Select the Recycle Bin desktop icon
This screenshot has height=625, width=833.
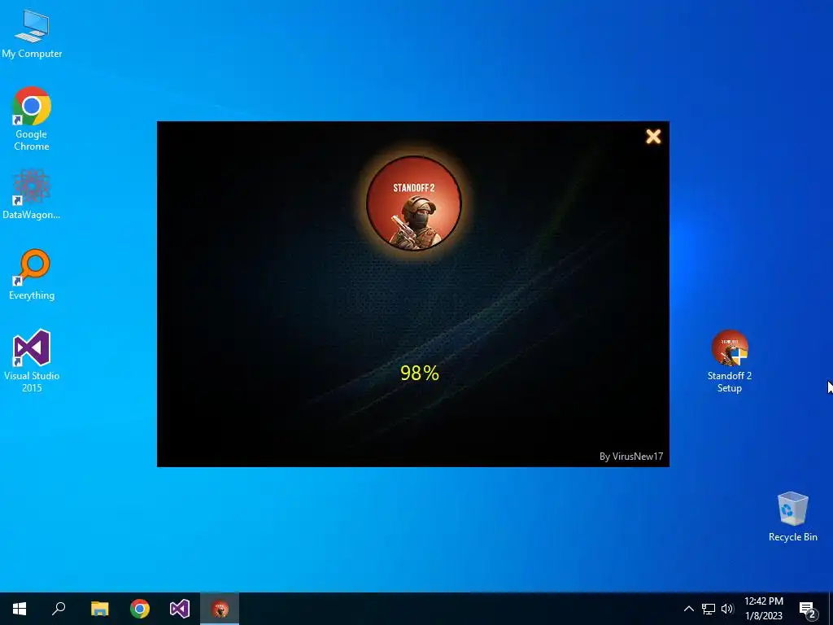tap(792, 517)
